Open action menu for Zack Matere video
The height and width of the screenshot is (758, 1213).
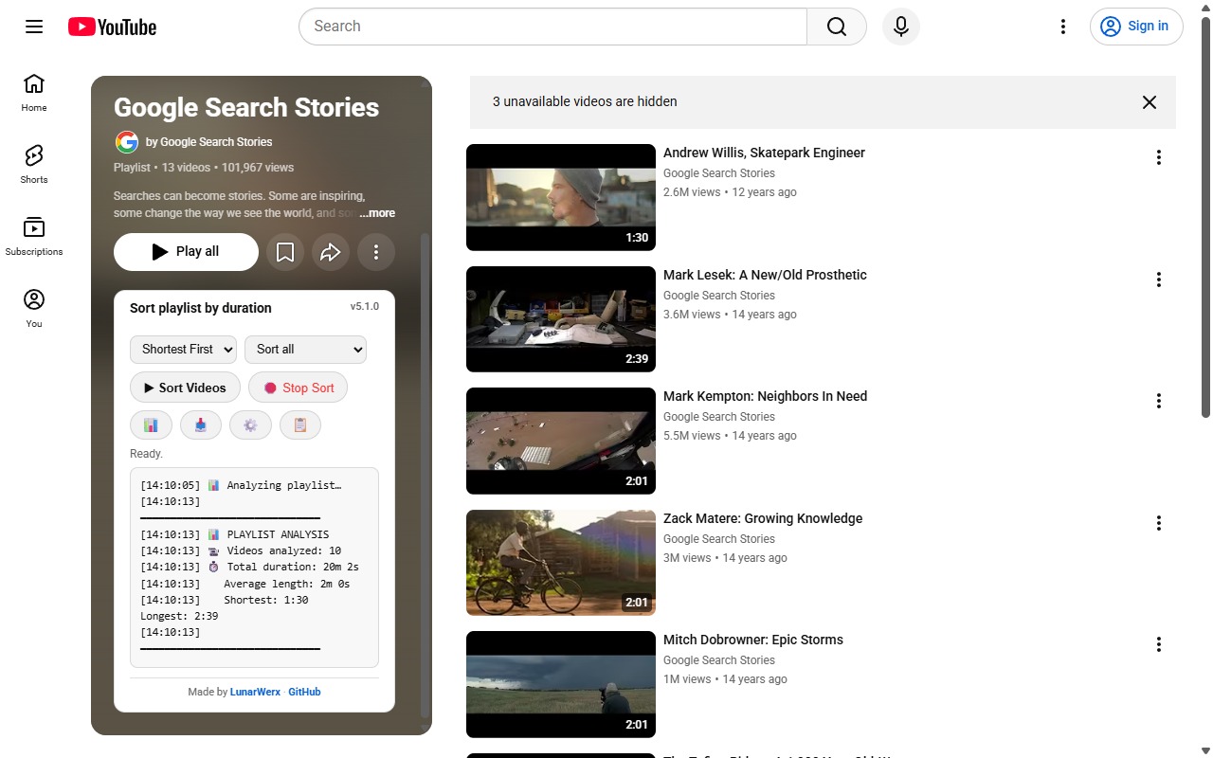(x=1158, y=523)
